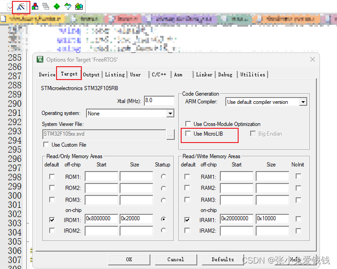Switch to the Device tab
This screenshot has width=337, height=269.
tap(47, 74)
